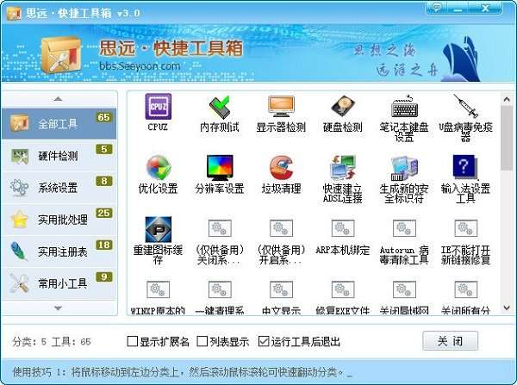The height and width of the screenshot is (385, 517).
Task: Click the category list down arrow
Action: click(x=59, y=307)
